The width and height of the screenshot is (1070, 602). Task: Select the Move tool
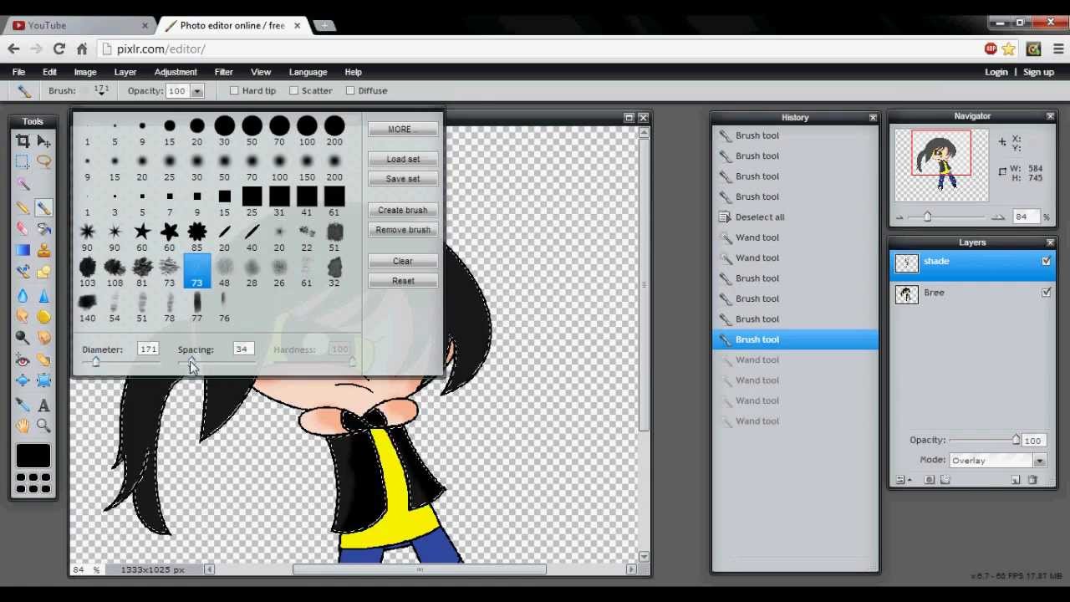click(x=43, y=141)
